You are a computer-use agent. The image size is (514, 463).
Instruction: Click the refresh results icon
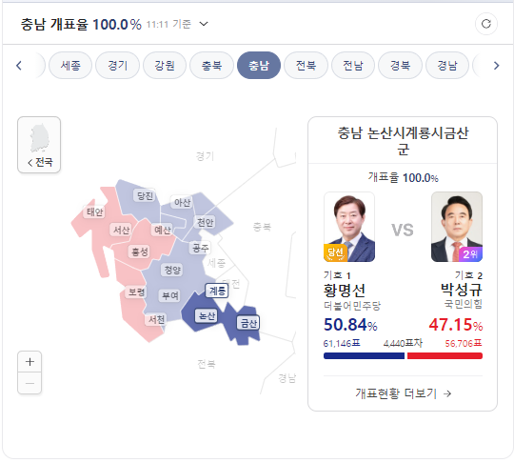(486, 24)
